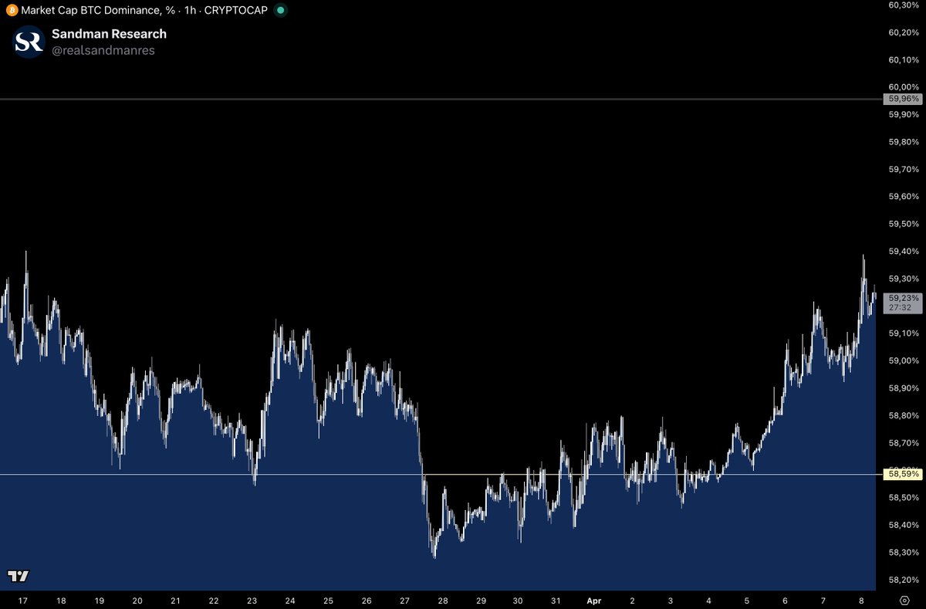
Task: Click price axis label 59,50%
Action: click(904, 224)
